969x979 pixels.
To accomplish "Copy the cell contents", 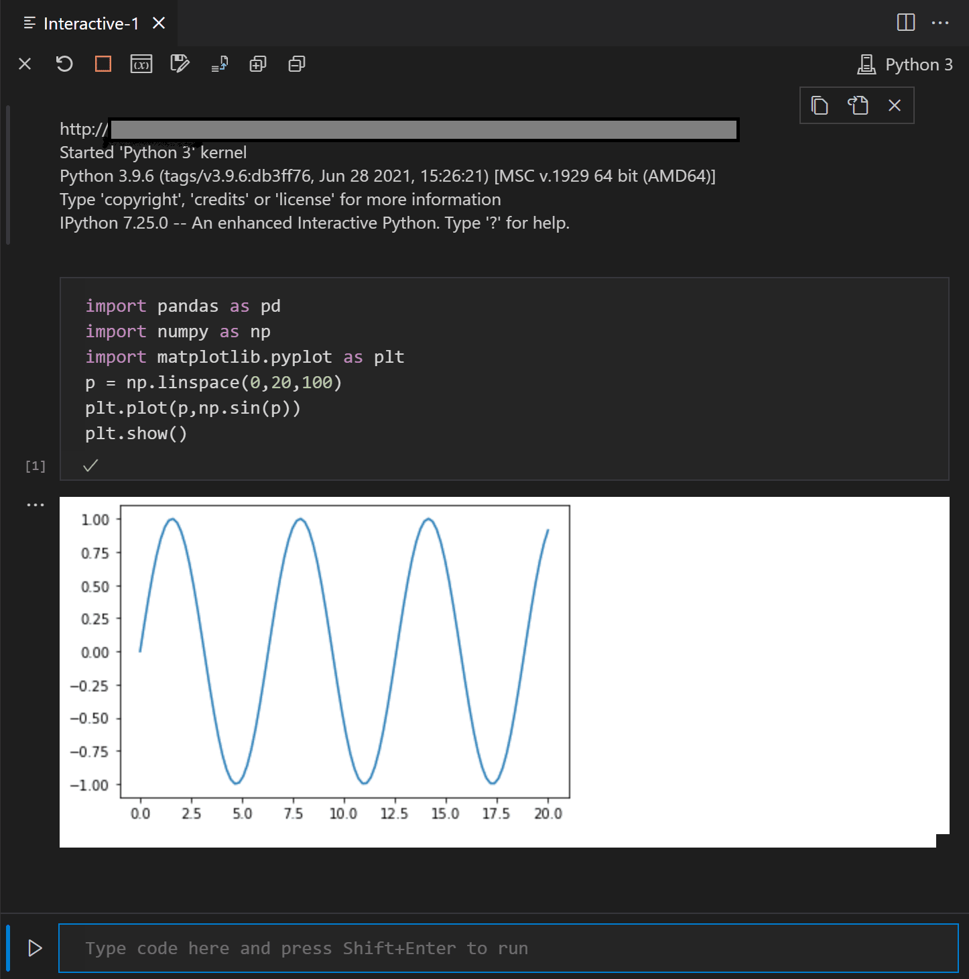I will coord(819,105).
